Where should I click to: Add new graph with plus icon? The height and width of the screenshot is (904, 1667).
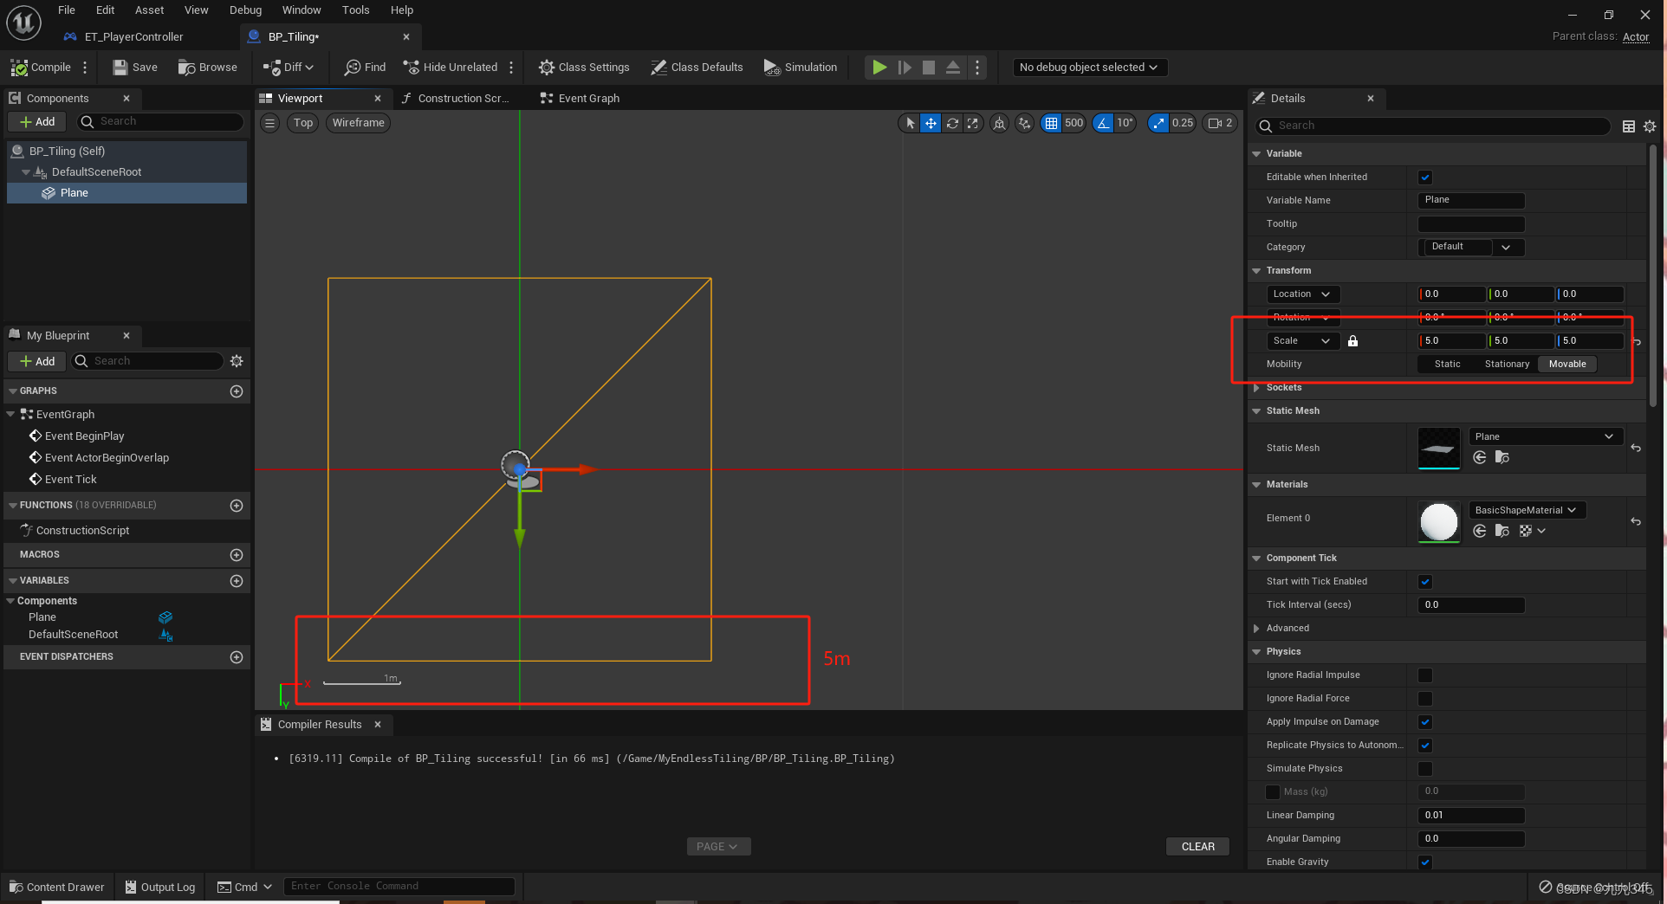(237, 391)
